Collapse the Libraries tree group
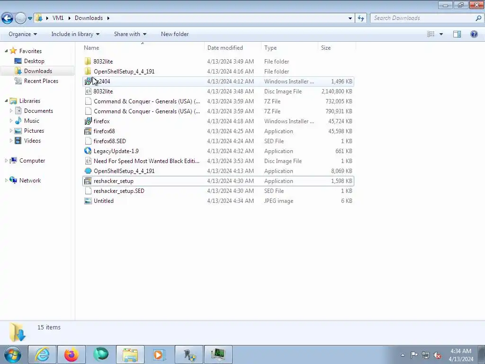 [x=6, y=100]
